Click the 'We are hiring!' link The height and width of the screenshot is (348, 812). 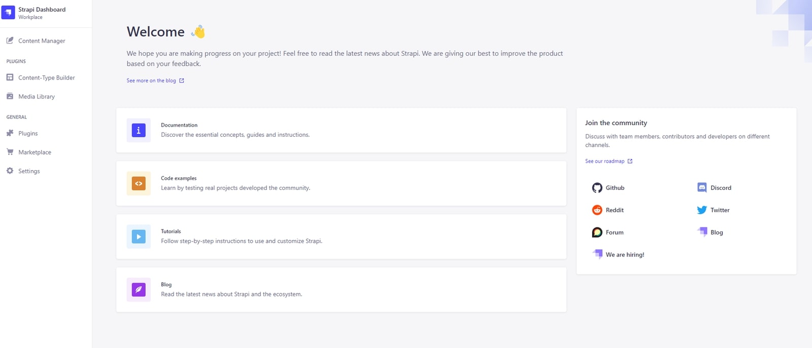[x=624, y=255]
